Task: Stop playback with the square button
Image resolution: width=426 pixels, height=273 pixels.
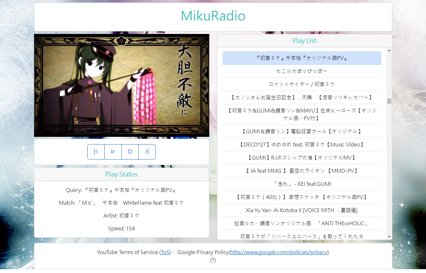Action: [130, 152]
